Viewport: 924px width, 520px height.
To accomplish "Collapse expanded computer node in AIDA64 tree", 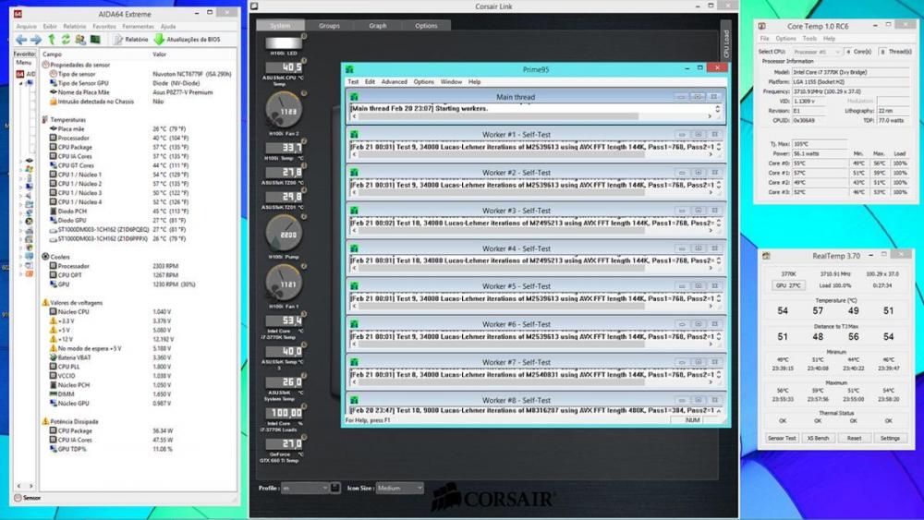I will point(20,83).
